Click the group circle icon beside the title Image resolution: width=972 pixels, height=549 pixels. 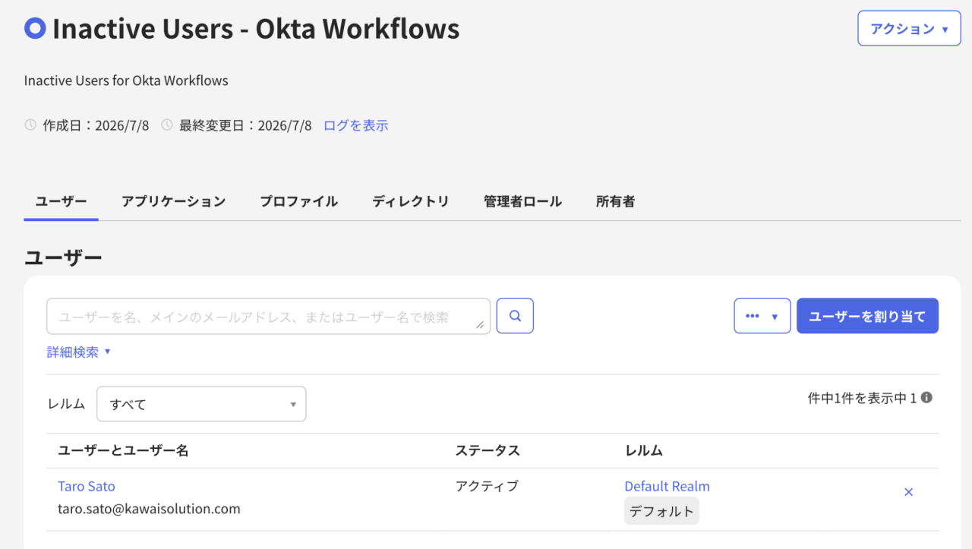click(x=35, y=29)
